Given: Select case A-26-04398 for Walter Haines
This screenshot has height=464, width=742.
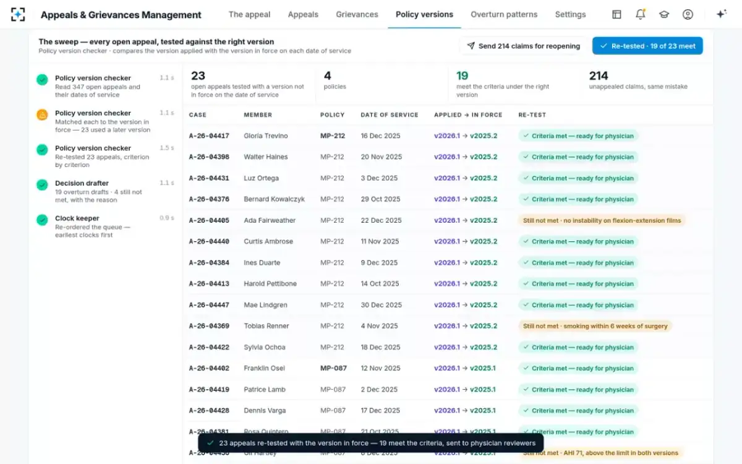Looking at the screenshot, I should click(209, 157).
